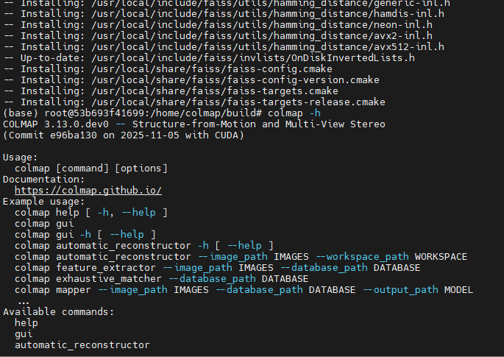Click the 'colmap -h' command at the prompt
Viewport: 504px width, 357px height.
click(294, 113)
